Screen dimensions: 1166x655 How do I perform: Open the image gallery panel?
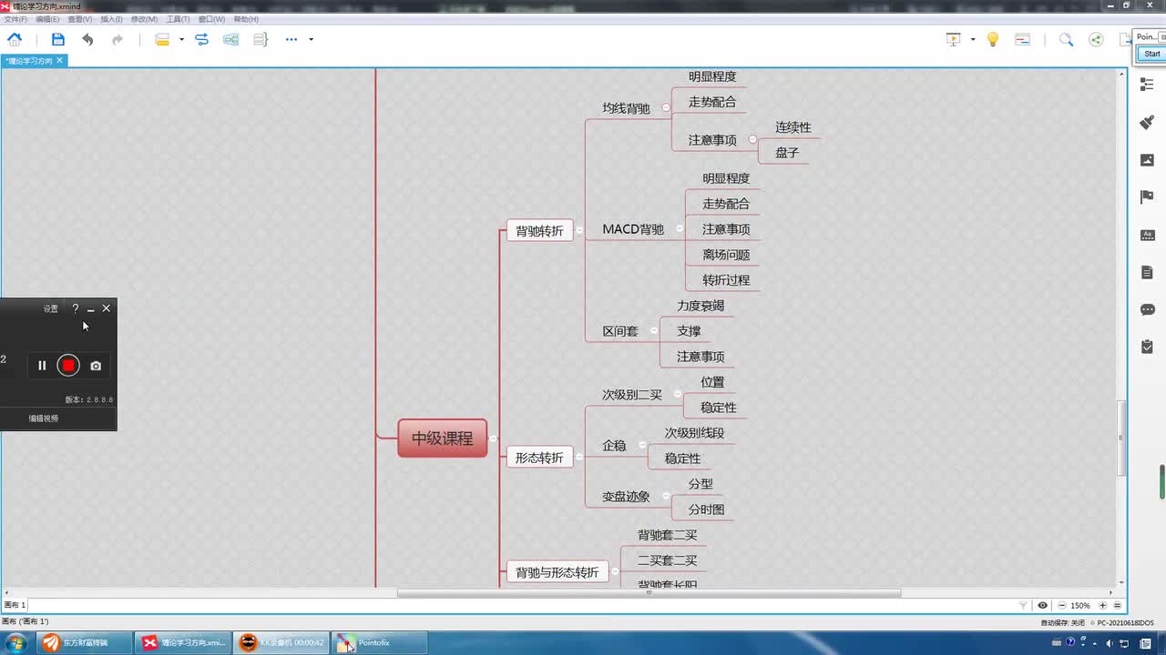pyautogui.click(x=1147, y=159)
